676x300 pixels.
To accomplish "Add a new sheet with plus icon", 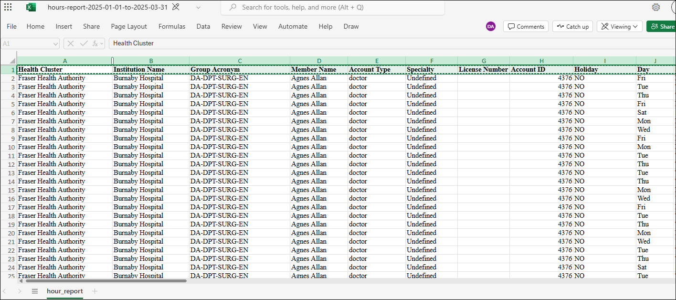I will pos(95,291).
